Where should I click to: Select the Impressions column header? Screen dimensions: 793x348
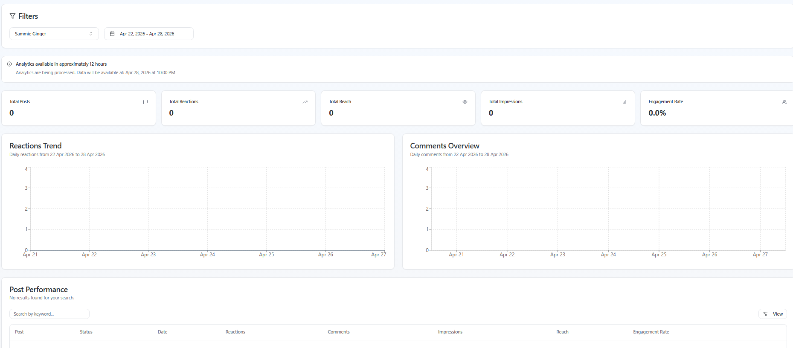coord(450,332)
